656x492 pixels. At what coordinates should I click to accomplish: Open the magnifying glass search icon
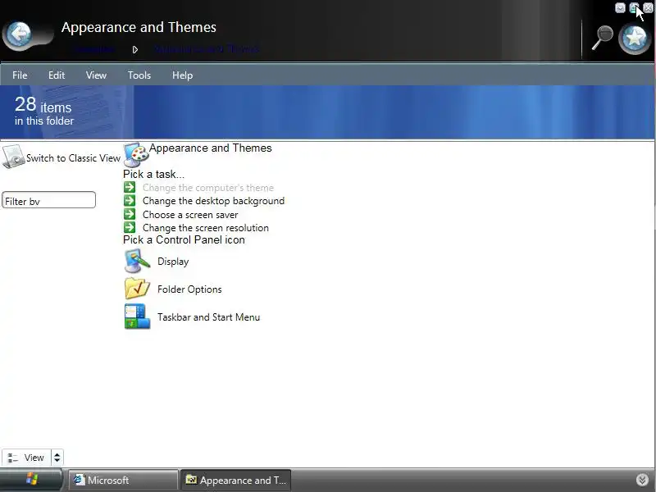pyautogui.click(x=602, y=38)
